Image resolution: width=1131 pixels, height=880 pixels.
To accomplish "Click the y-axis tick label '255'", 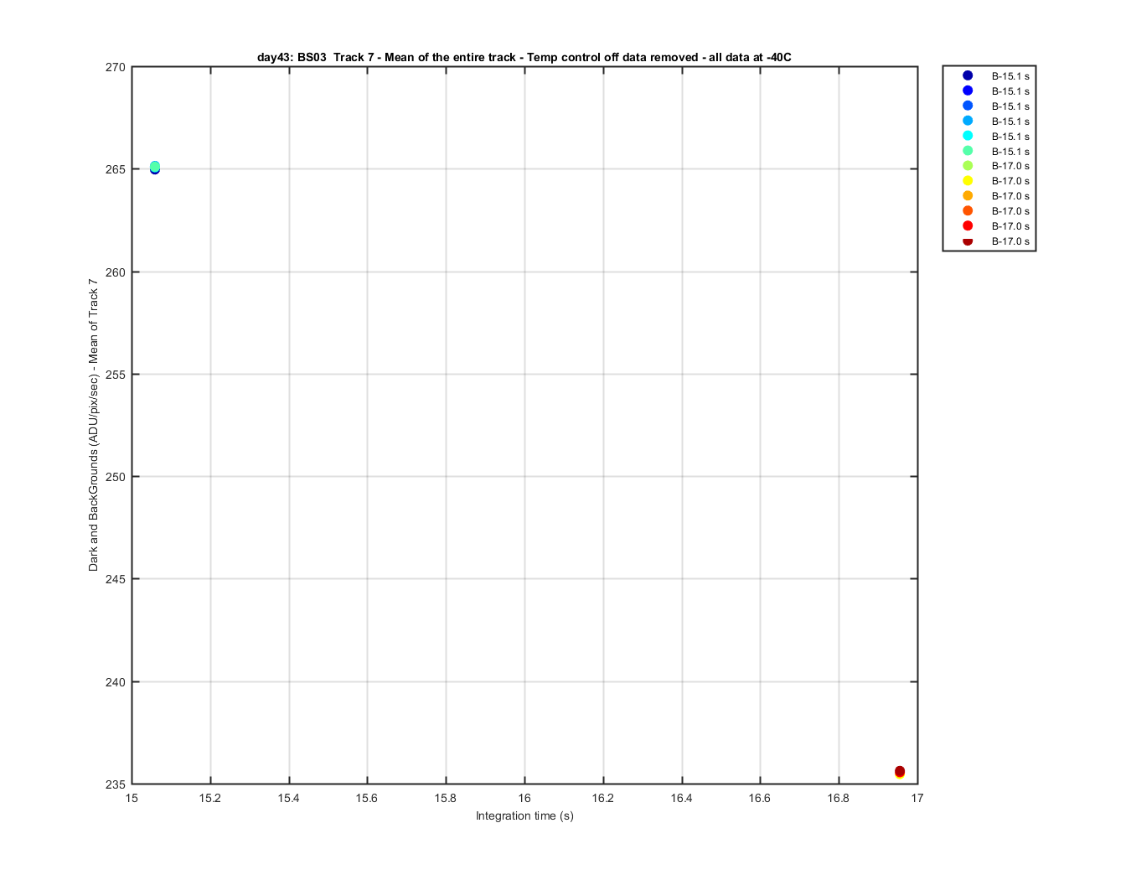I will click(116, 375).
